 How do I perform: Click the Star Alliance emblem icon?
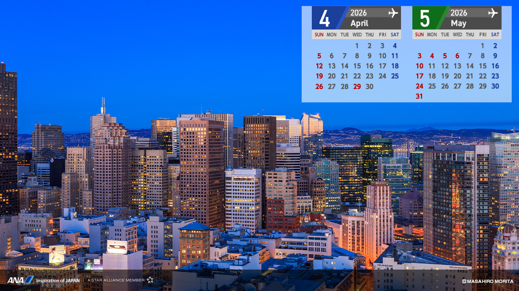[x=150, y=280]
